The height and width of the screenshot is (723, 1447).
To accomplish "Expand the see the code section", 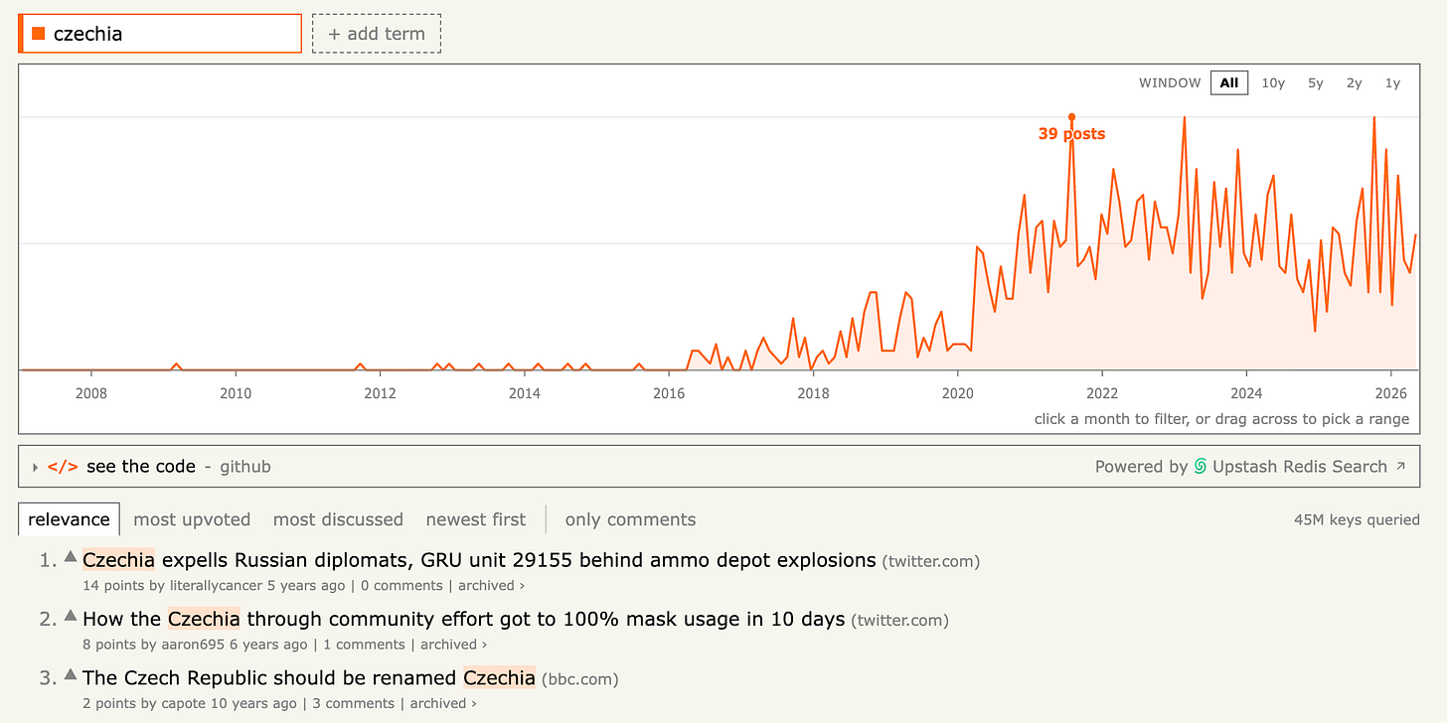I will pyautogui.click(x=36, y=467).
